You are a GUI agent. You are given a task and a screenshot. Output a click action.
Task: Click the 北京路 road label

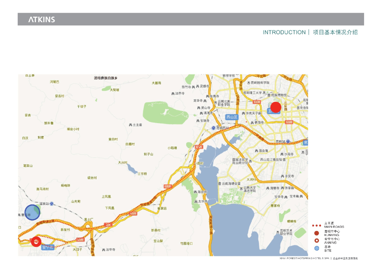pos(285,106)
